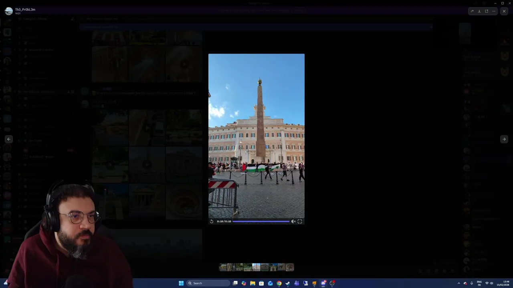This screenshot has height=288, width=513.
Task: Select the last circular thumbnail in strip
Action: pyautogui.click(x=290, y=267)
